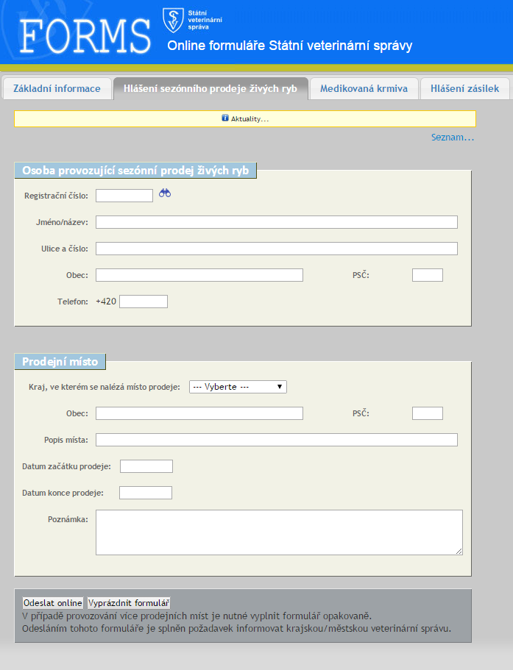Click inside the Poznámka text area
This screenshot has width=513, height=670.
coord(279,532)
